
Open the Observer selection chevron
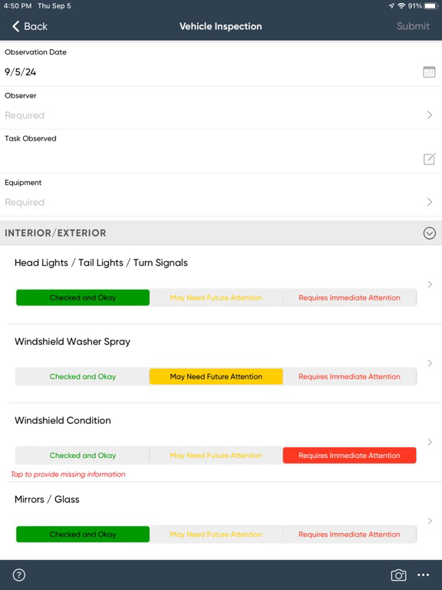(430, 115)
